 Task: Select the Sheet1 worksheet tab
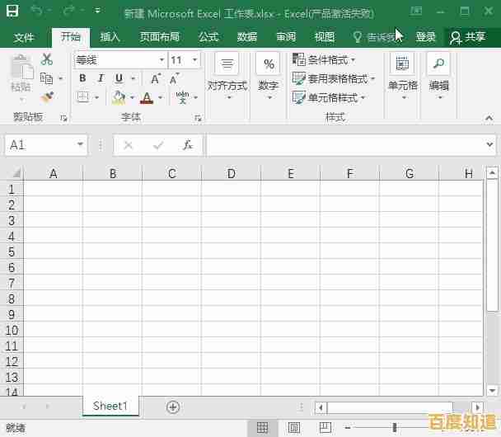(x=110, y=406)
